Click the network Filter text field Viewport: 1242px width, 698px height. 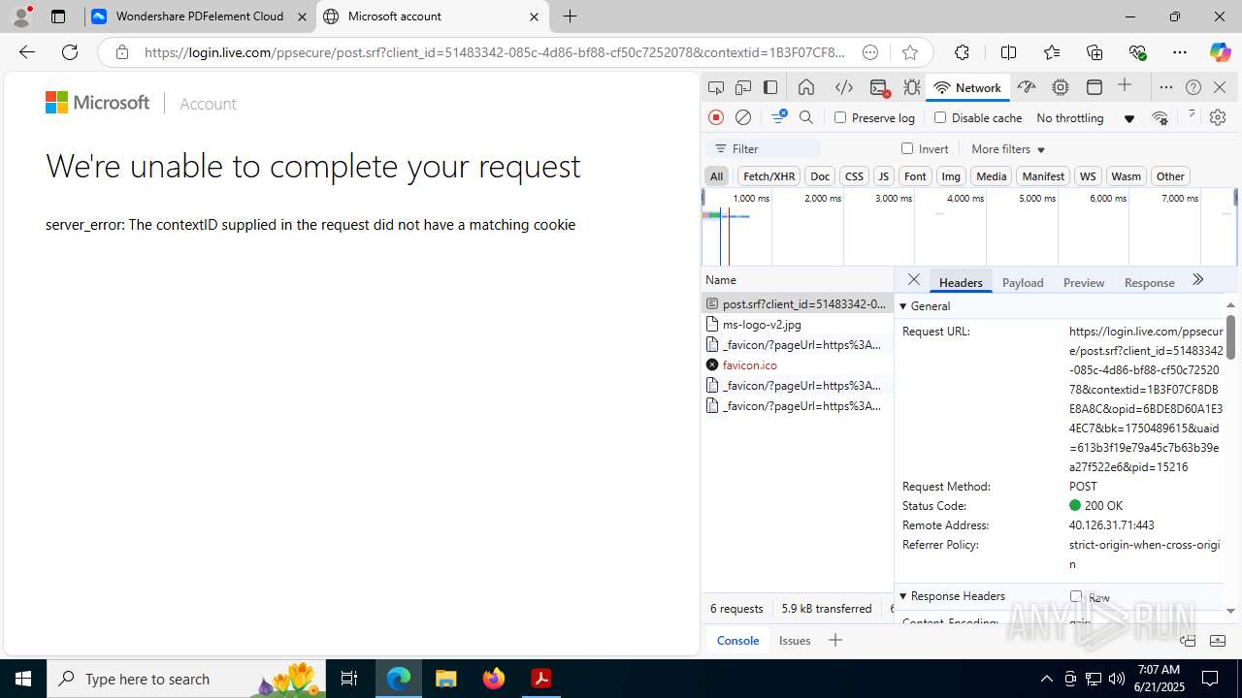tap(765, 148)
